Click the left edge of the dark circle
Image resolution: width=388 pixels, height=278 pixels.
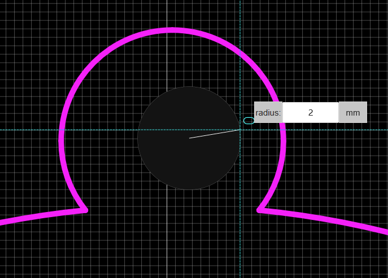pos(138,138)
